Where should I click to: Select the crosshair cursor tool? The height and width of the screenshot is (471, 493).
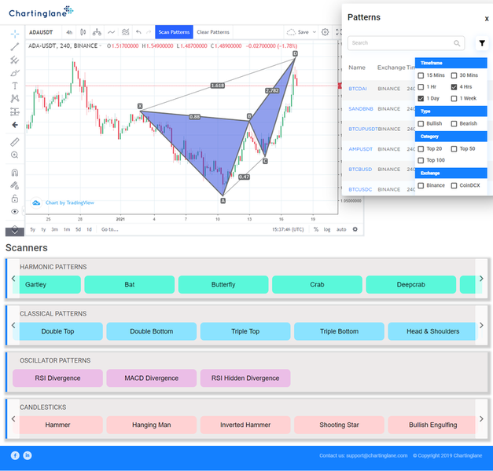[15, 34]
